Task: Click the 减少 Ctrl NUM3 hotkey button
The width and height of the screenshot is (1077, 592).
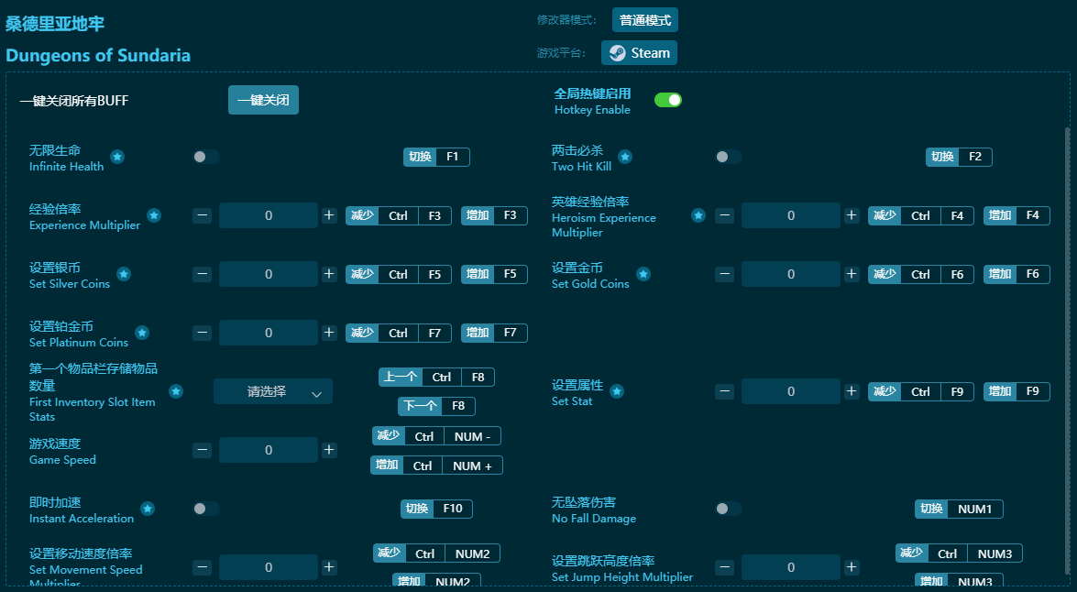Action: pos(959,554)
